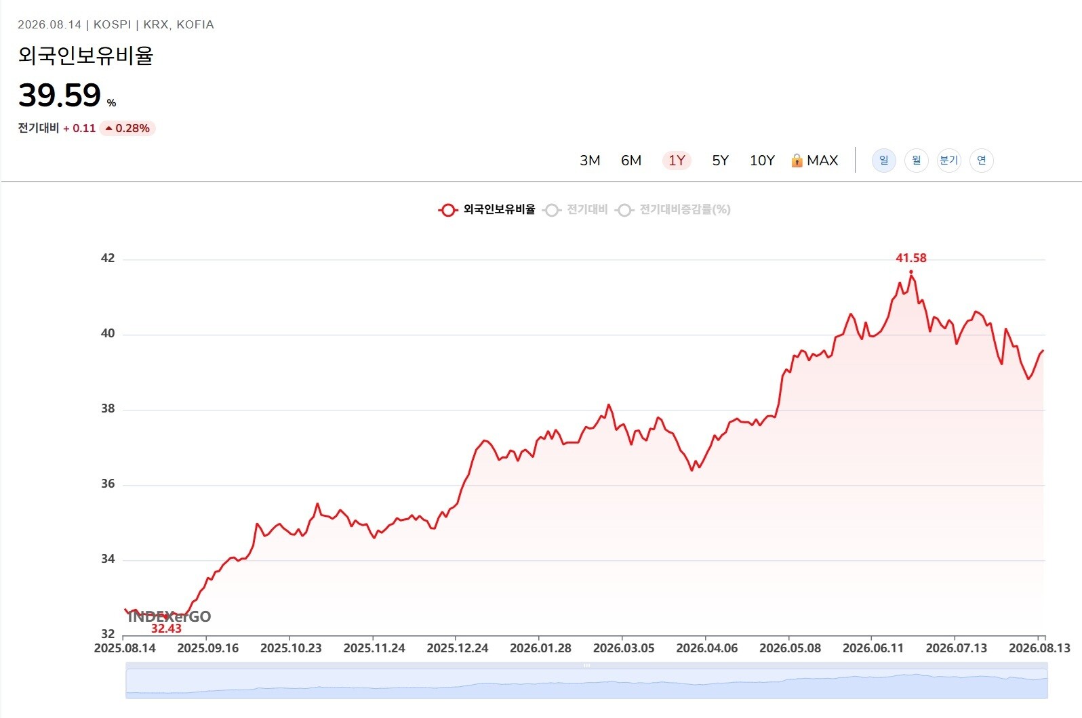This screenshot has width=1082, height=718.
Task: Click the 2026.08.13 x-axis date
Action: click(1039, 648)
